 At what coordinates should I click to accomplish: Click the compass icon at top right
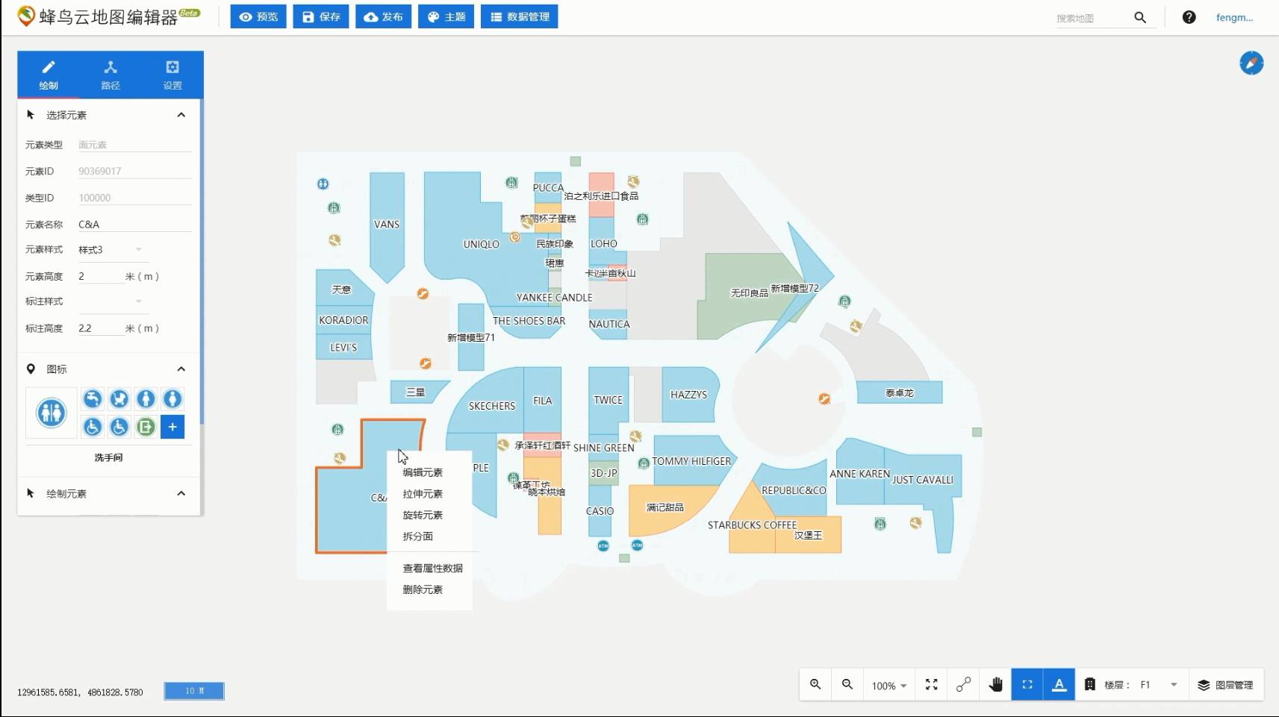(x=1251, y=63)
